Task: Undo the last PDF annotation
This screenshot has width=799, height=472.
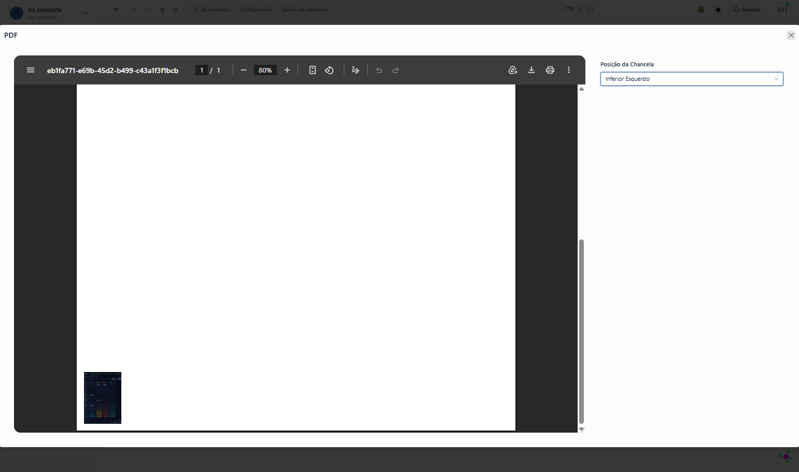Action: [x=379, y=70]
